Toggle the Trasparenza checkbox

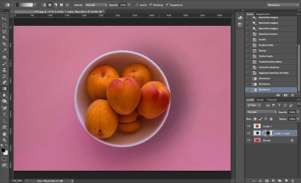pyautogui.click(x=167, y=4)
